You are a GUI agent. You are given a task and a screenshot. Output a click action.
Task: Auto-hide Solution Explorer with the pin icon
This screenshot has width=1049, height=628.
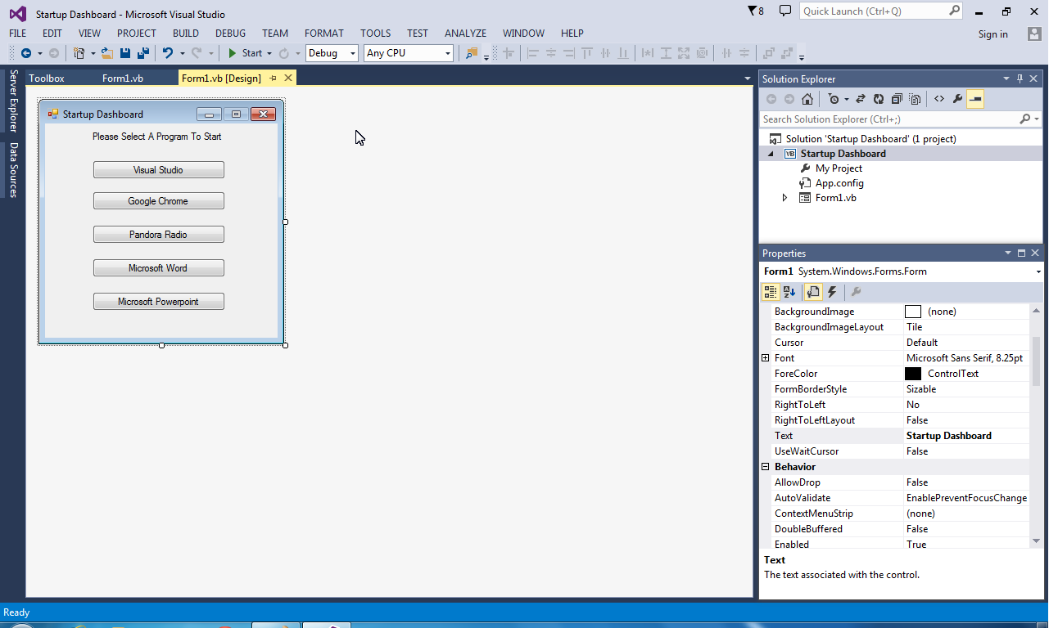(x=1020, y=78)
